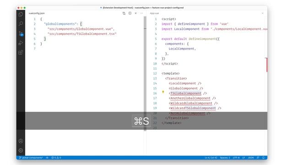Click NotAGlobalComponent on line 20
This screenshot has width=293, height=165.
[188, 113]
